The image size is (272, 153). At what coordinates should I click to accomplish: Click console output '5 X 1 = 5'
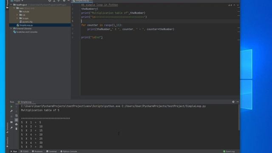coord(31,122)
